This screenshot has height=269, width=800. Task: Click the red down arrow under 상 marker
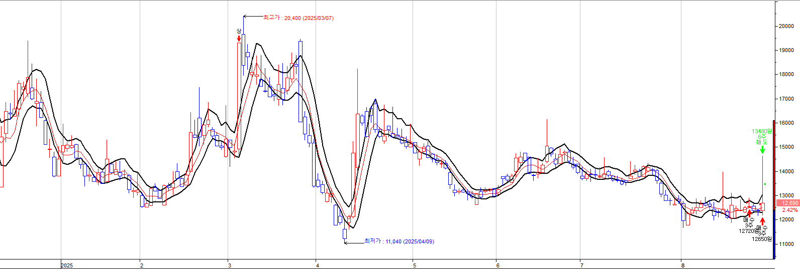click(x=239, y=39)
